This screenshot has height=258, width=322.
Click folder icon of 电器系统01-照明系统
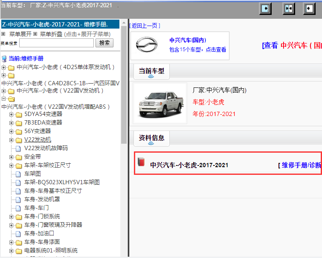point(19,251)
